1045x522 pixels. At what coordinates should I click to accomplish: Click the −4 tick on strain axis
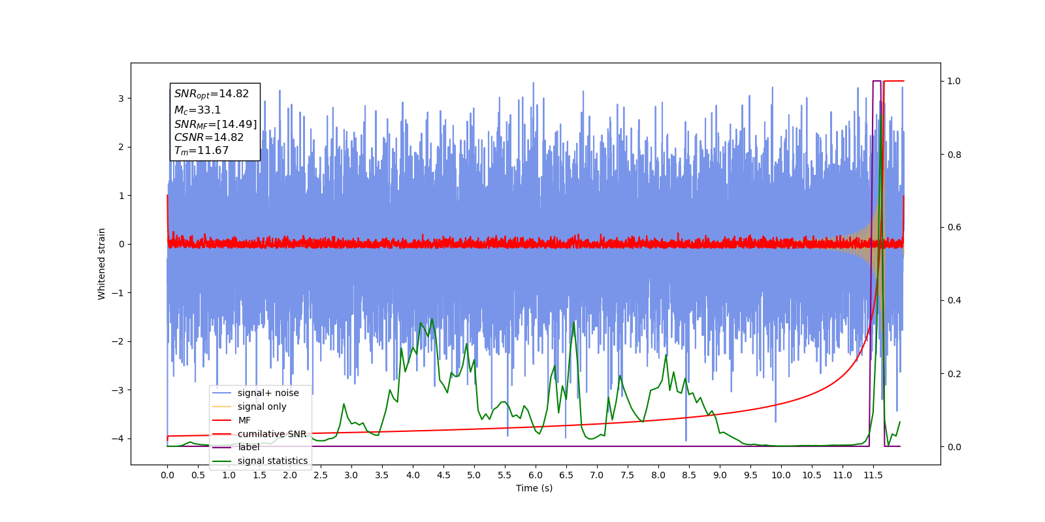(x=117, y=438)
